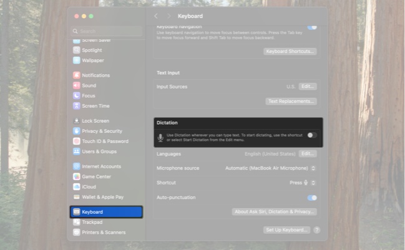Open the Users & Groups label
The width and height of the screenshot is (405, 250).
[99, 151]
